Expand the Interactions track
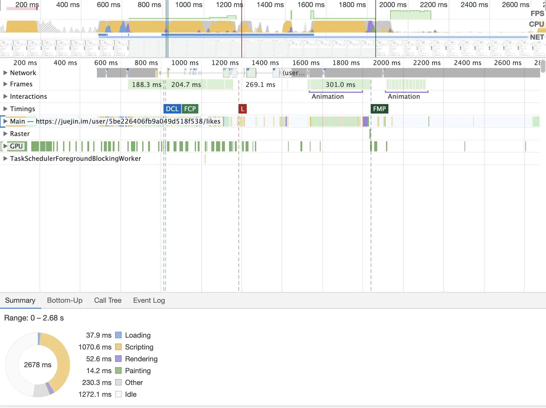Viewport: 546px width, 408px height. 5,96
